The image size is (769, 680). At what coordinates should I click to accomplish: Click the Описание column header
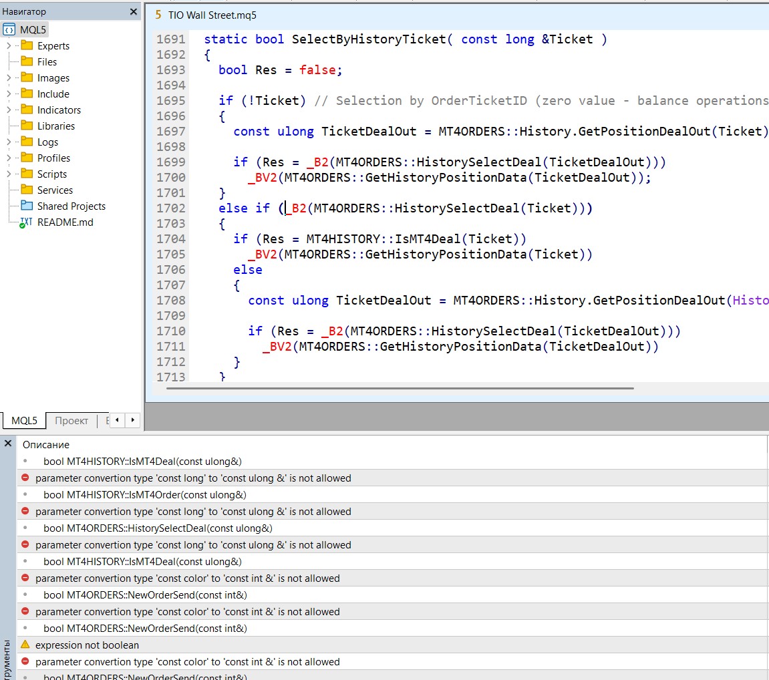(x=46, y=445)
